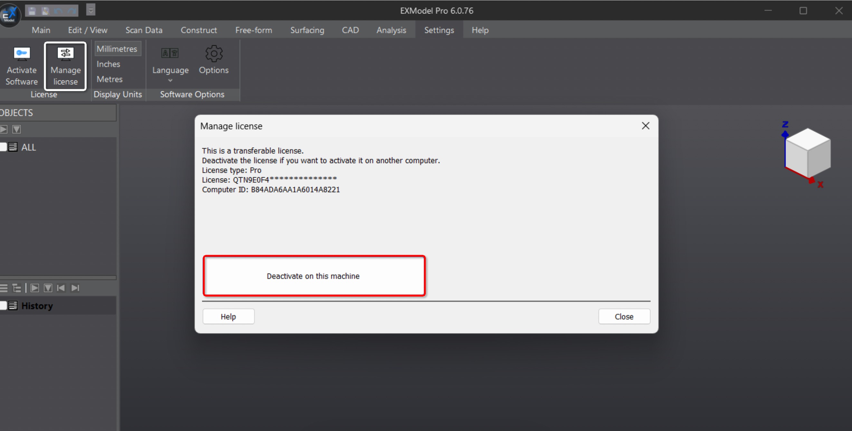The image size is (852, 431).
Task: Open the Surfacing ribbon tab
Action: point(307,30)
